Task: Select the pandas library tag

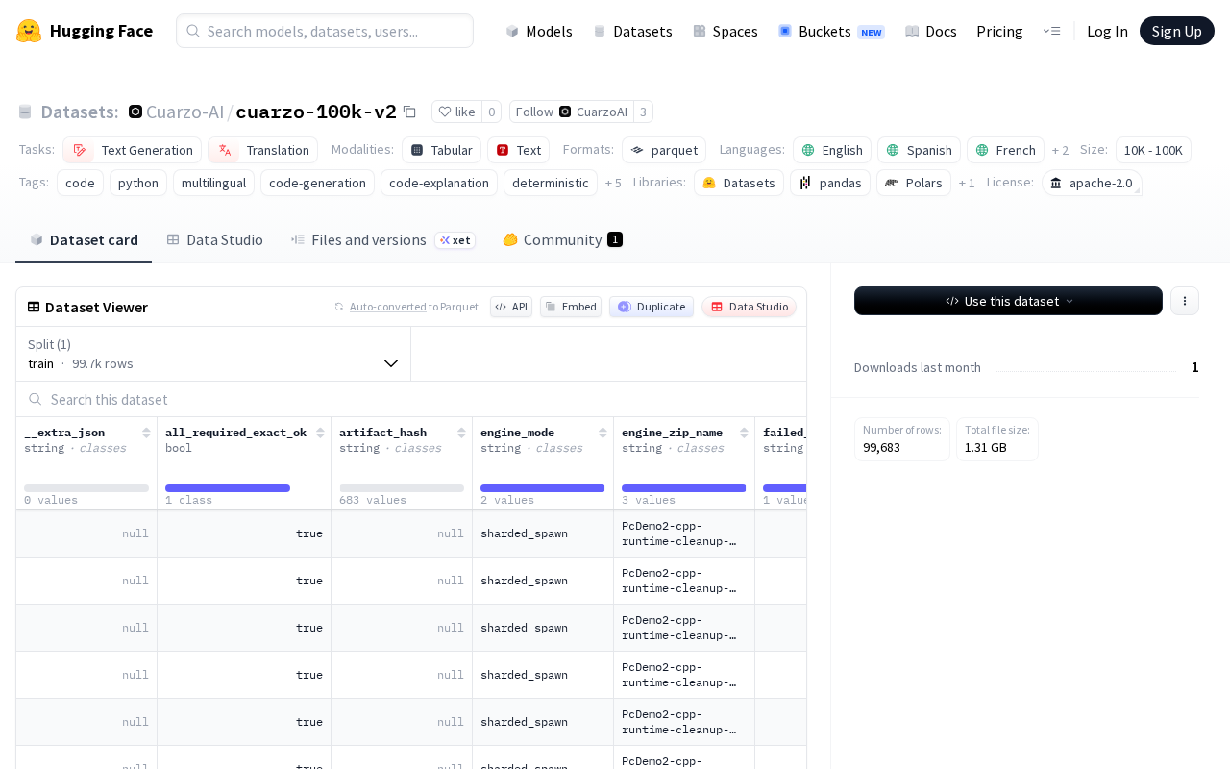Action: coord(830,183)
